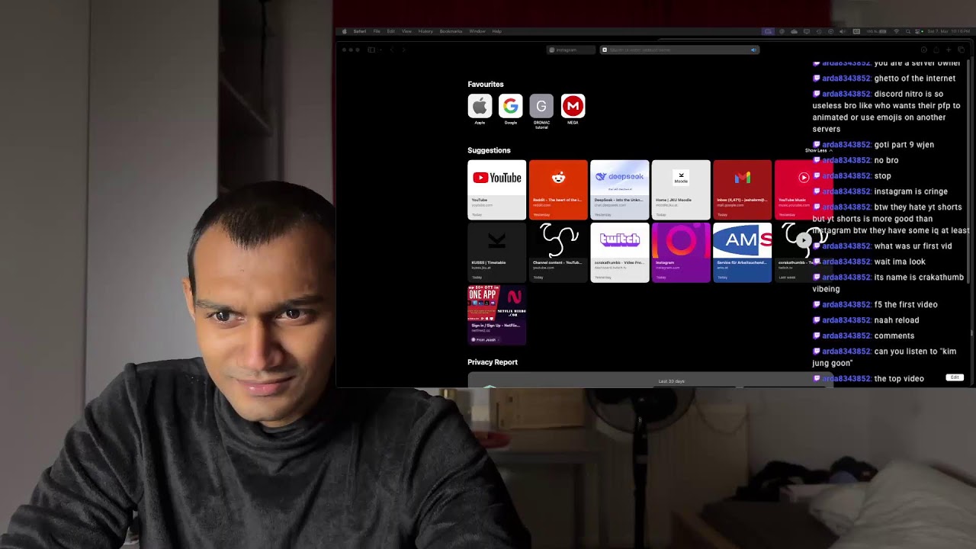Open the Twitch dashboard suggestion tile

(620, 252)
